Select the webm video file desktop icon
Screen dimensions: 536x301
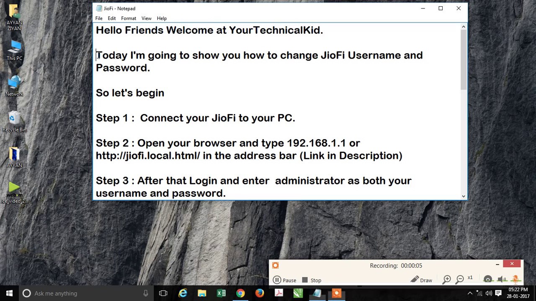click(x=14, y=193)
